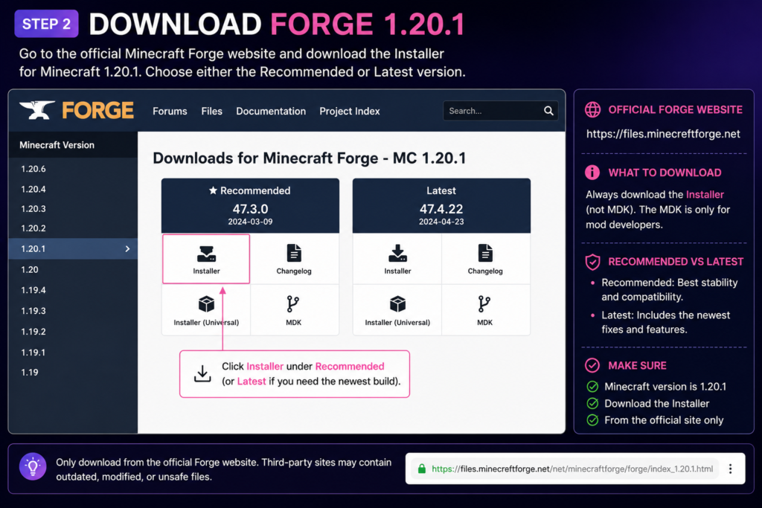Expand the 1.20.1 version chevron
The image size is (762, 508).
pyautogui.click(x=127, y=248)
